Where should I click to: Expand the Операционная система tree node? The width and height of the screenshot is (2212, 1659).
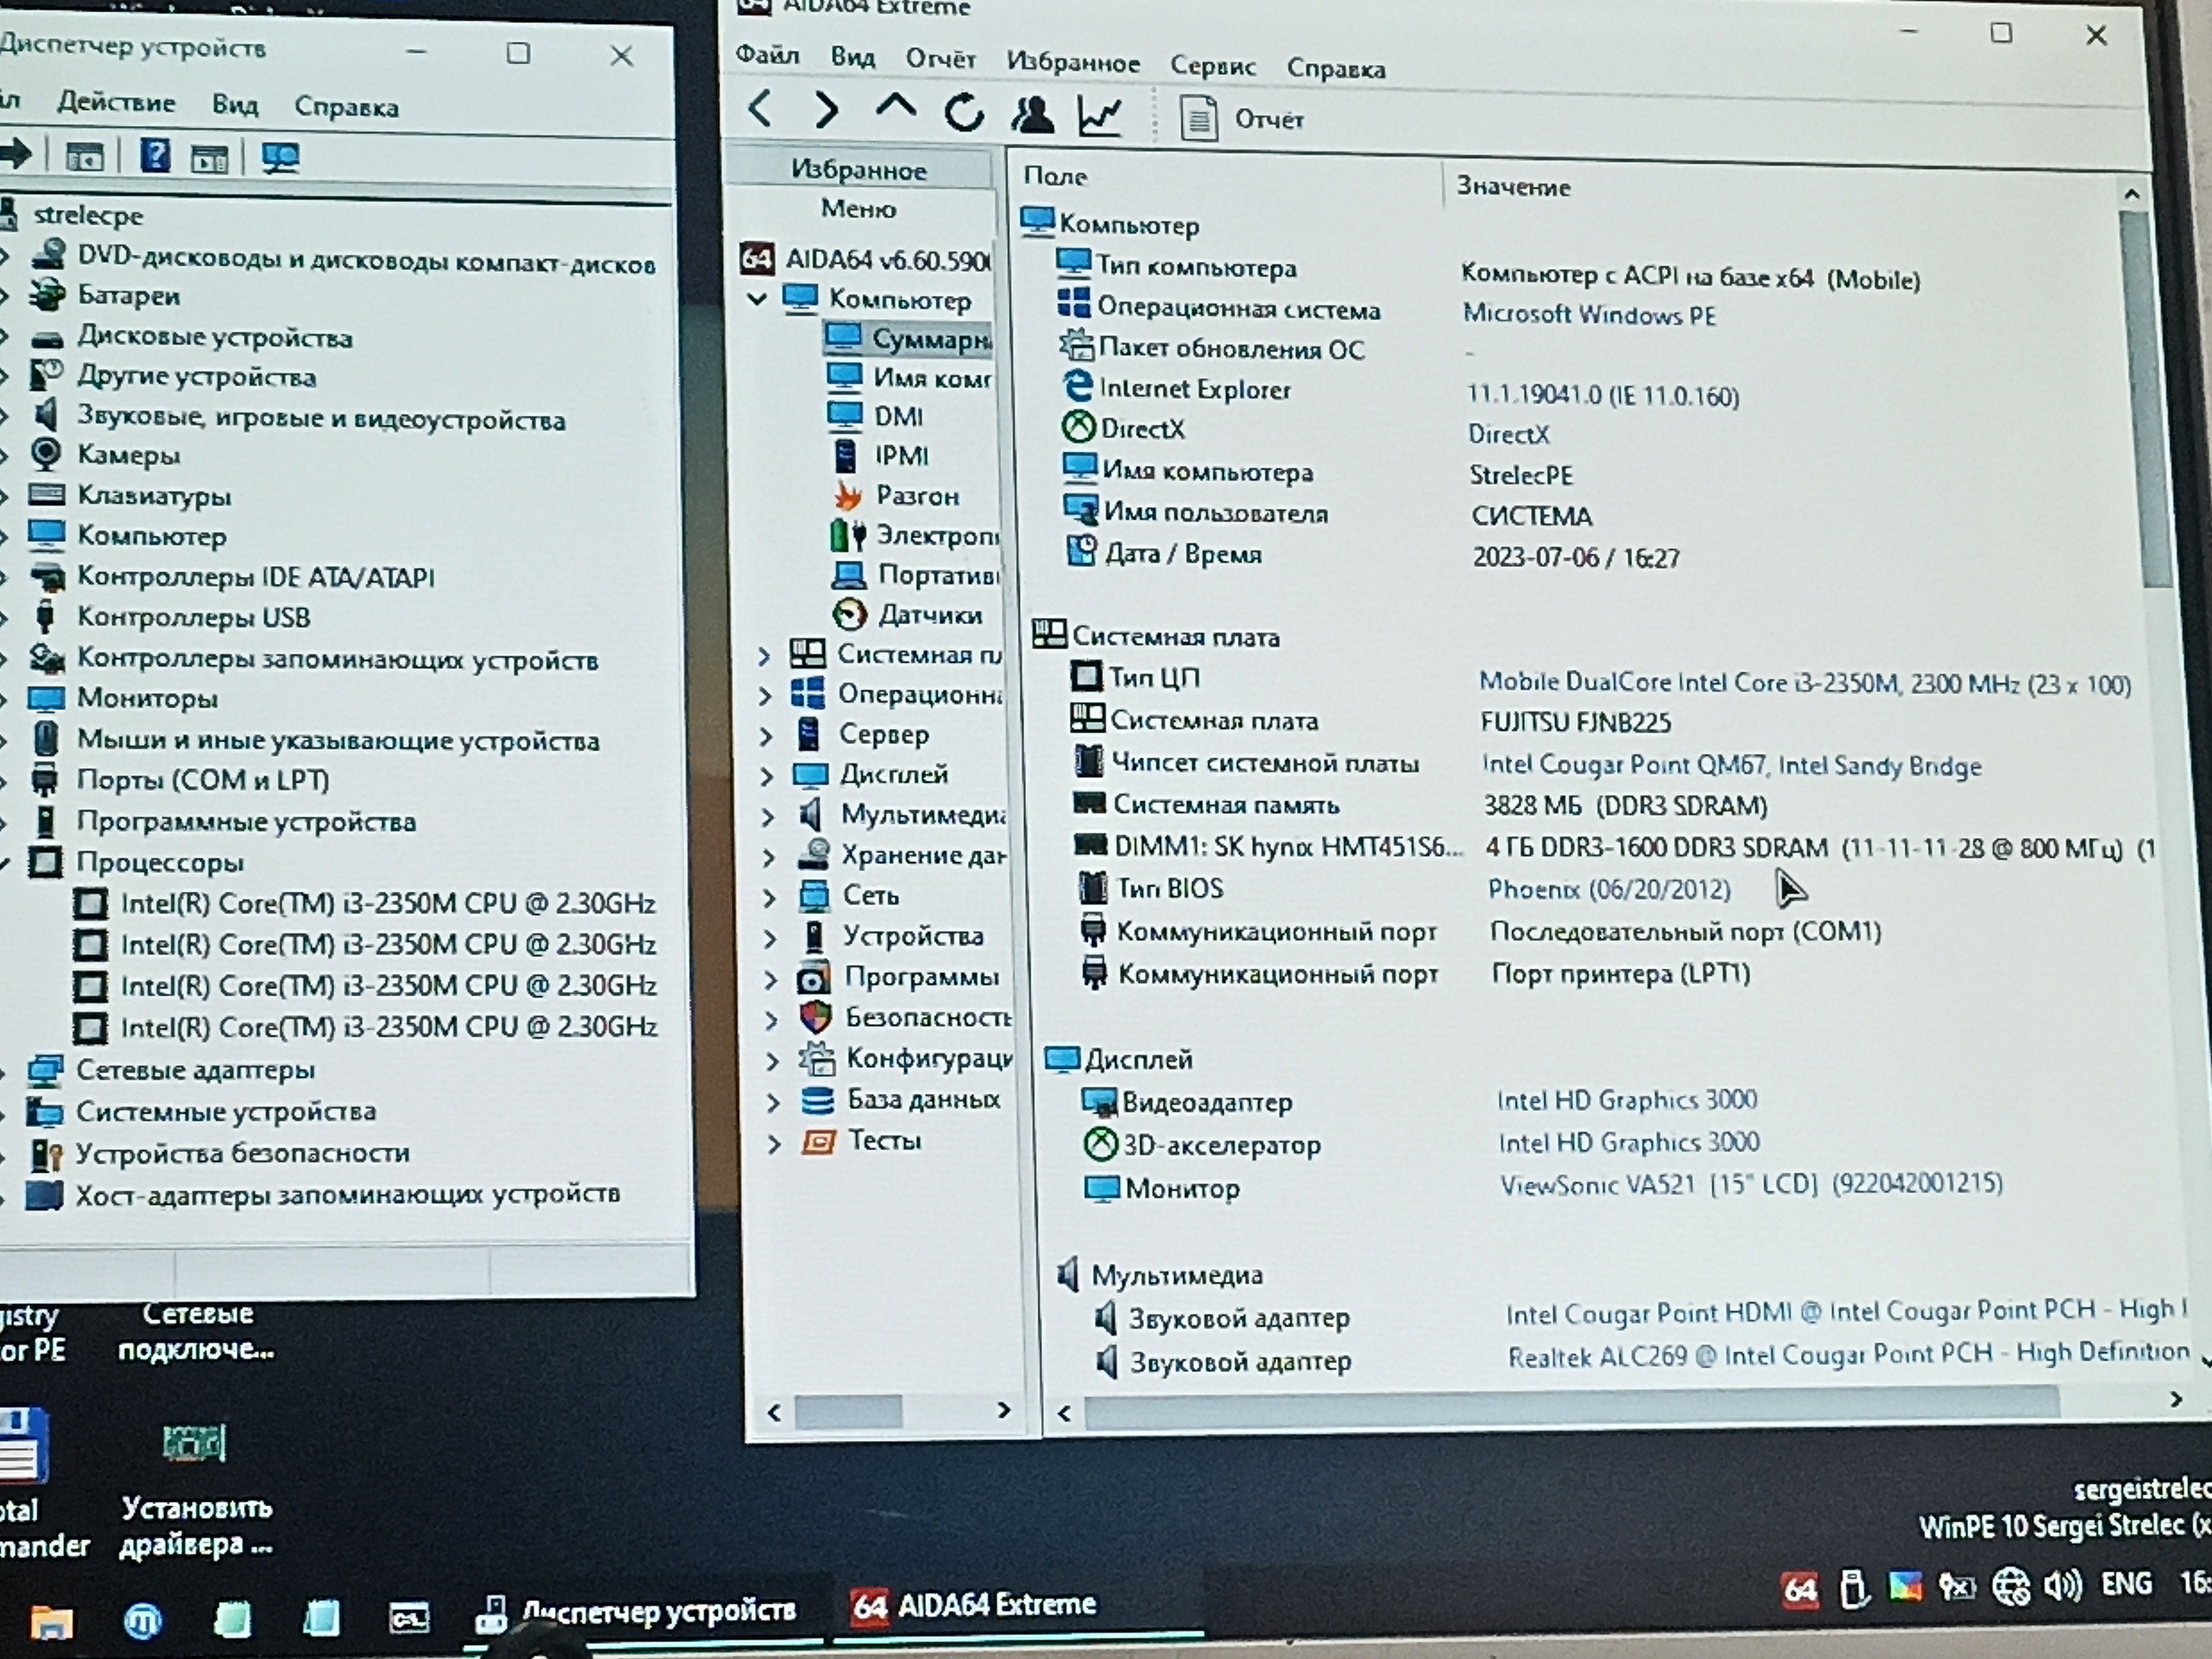tap(765, 696)
